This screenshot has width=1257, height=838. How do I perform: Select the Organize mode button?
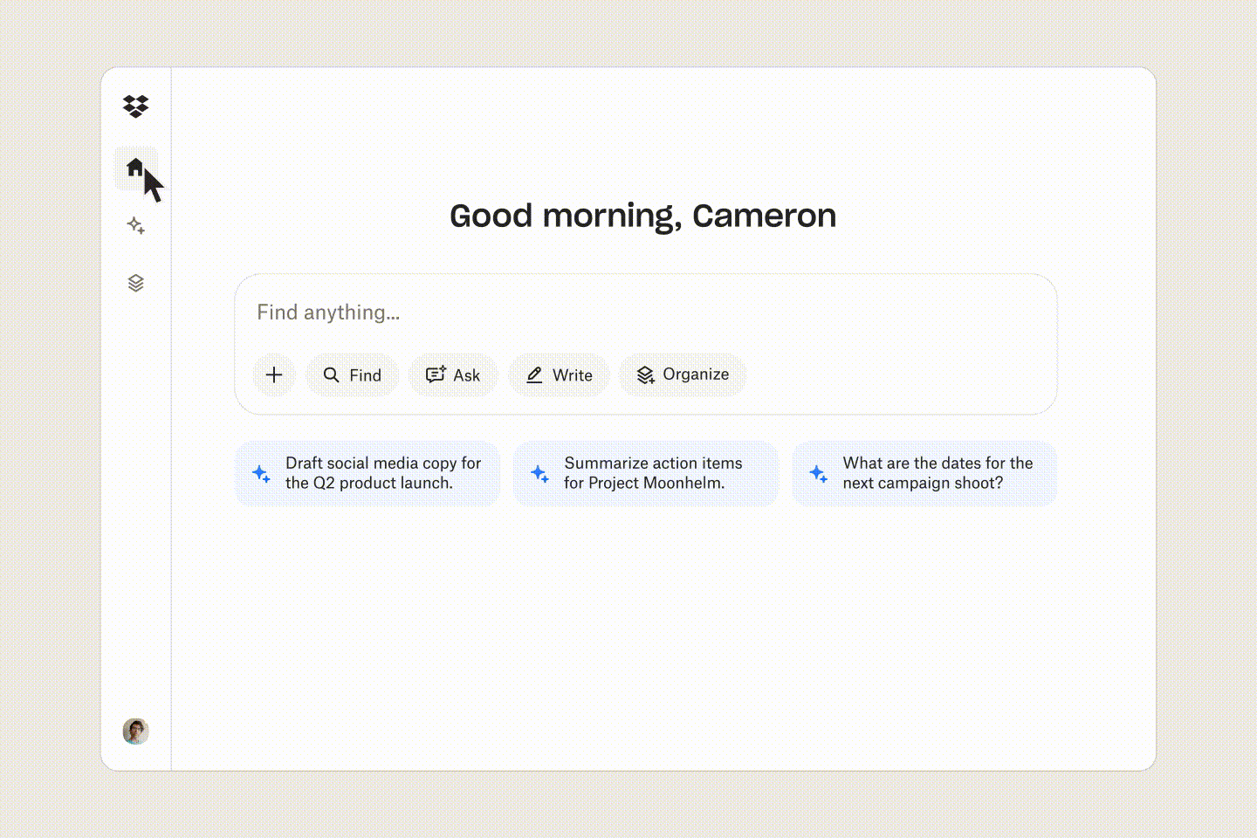(x=683, y=374)
